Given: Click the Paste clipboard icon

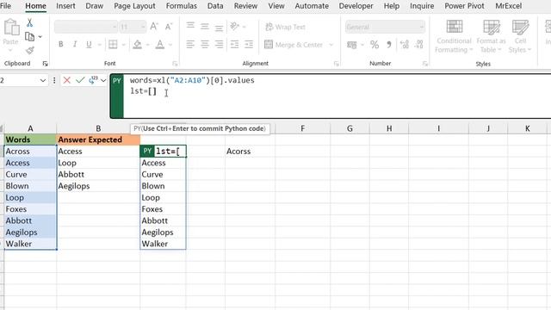Looking at the screenshot, I should coord(11,28).
